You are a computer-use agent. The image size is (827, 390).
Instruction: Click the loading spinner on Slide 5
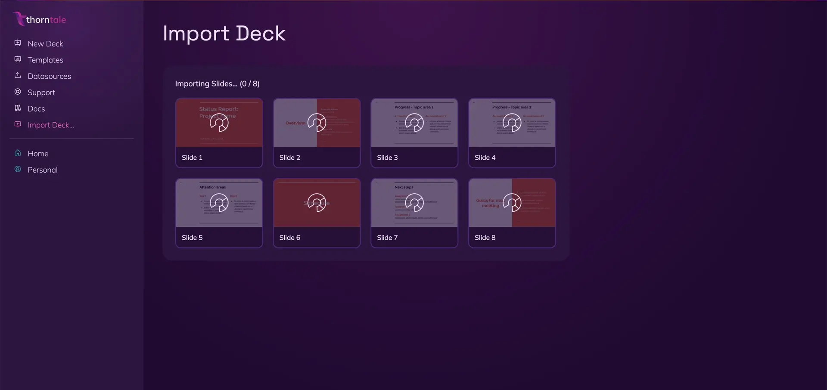219,203
